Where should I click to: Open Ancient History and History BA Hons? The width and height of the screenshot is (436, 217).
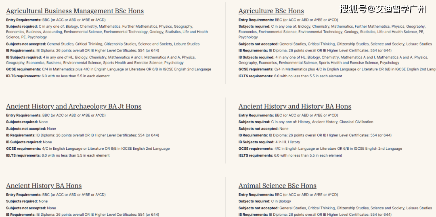[x=295, y=106]
